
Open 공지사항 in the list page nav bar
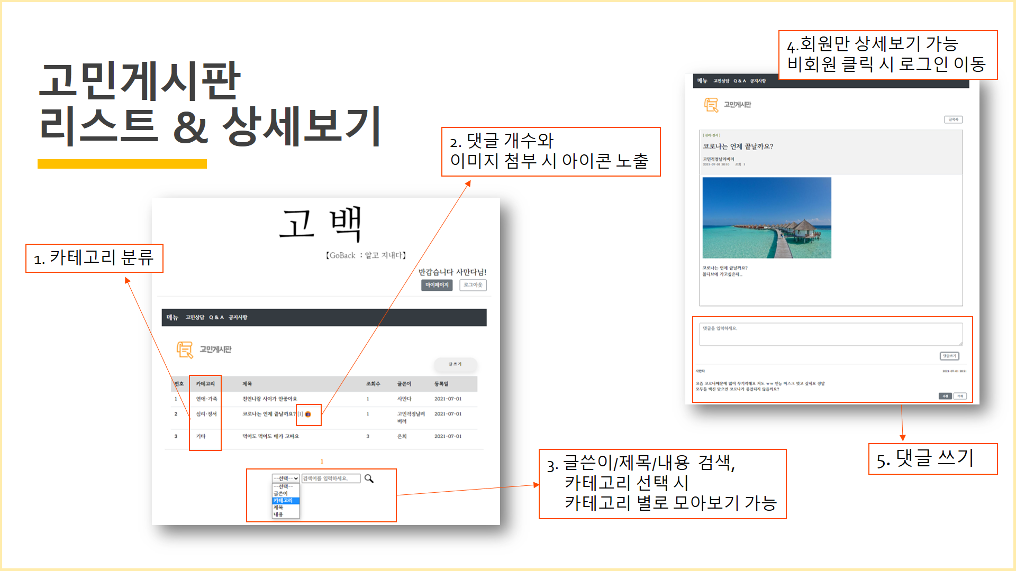tap(238, 317)
